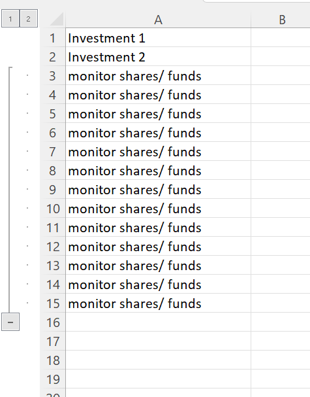Click the outline group bracket line

click(9, 190)
